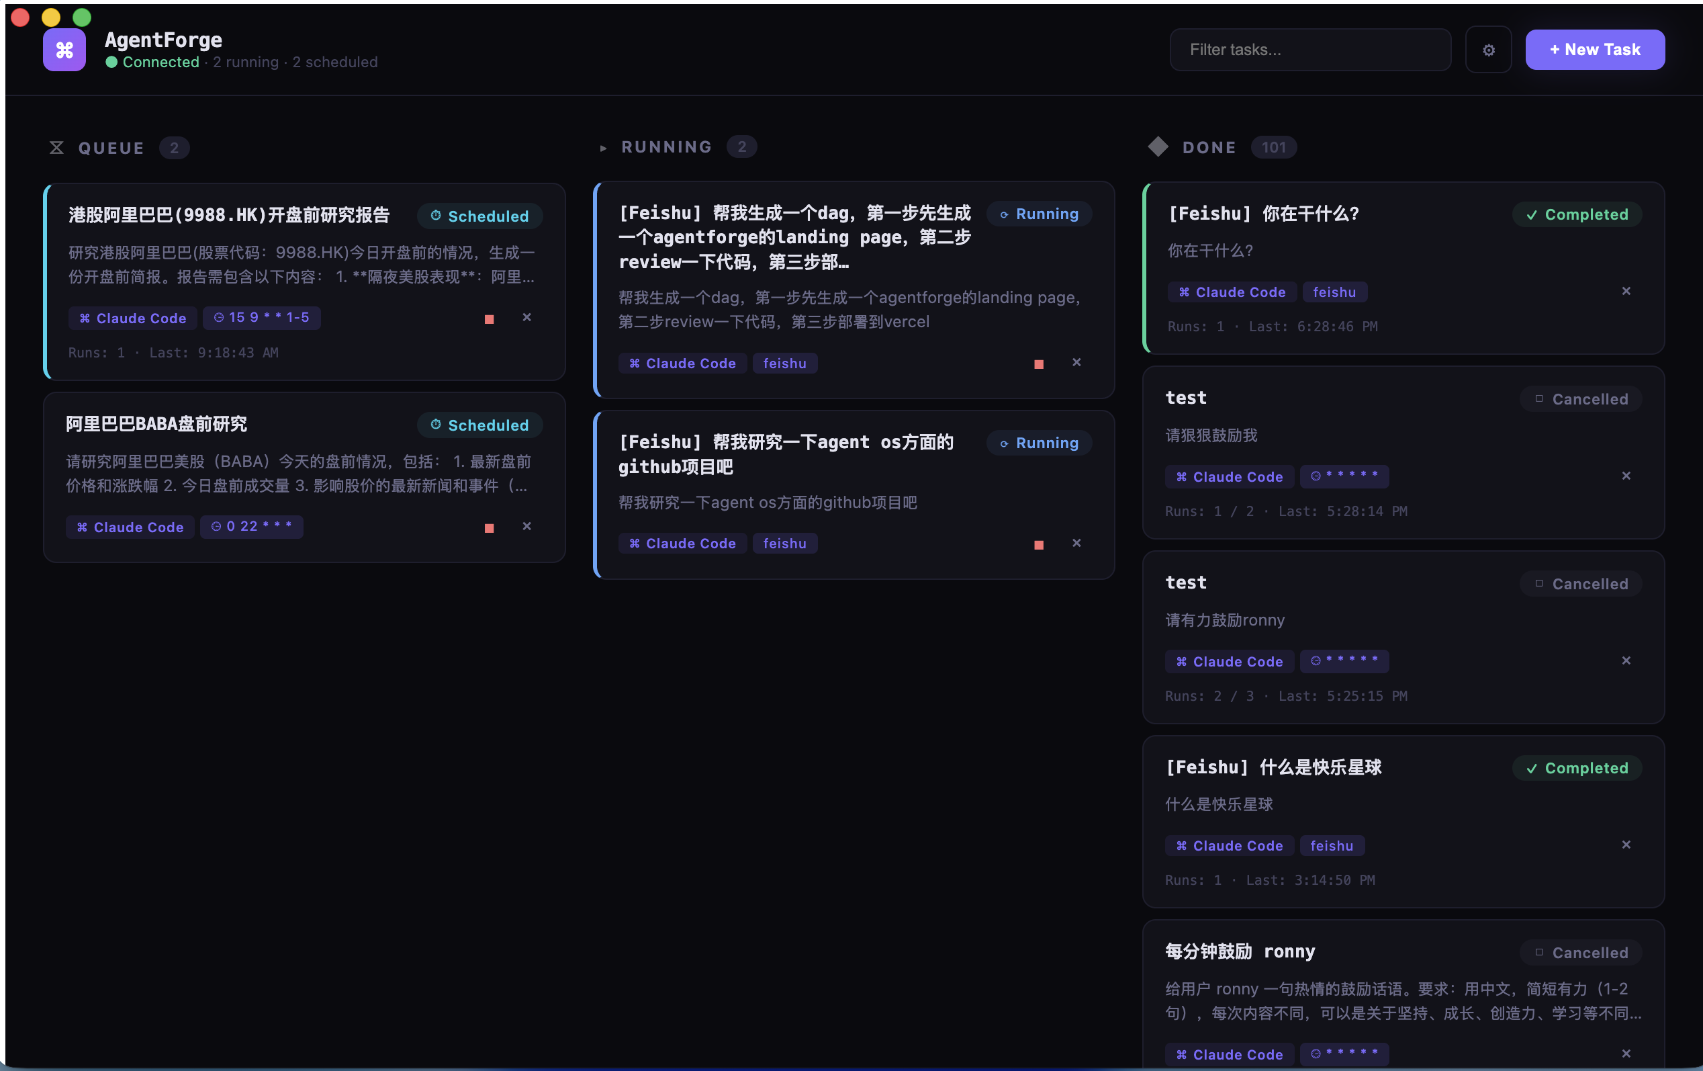Click cron tag on 请狠狠鼓励我 test task
This screenshot has width=1703, height=1071.
point(1344,476)
